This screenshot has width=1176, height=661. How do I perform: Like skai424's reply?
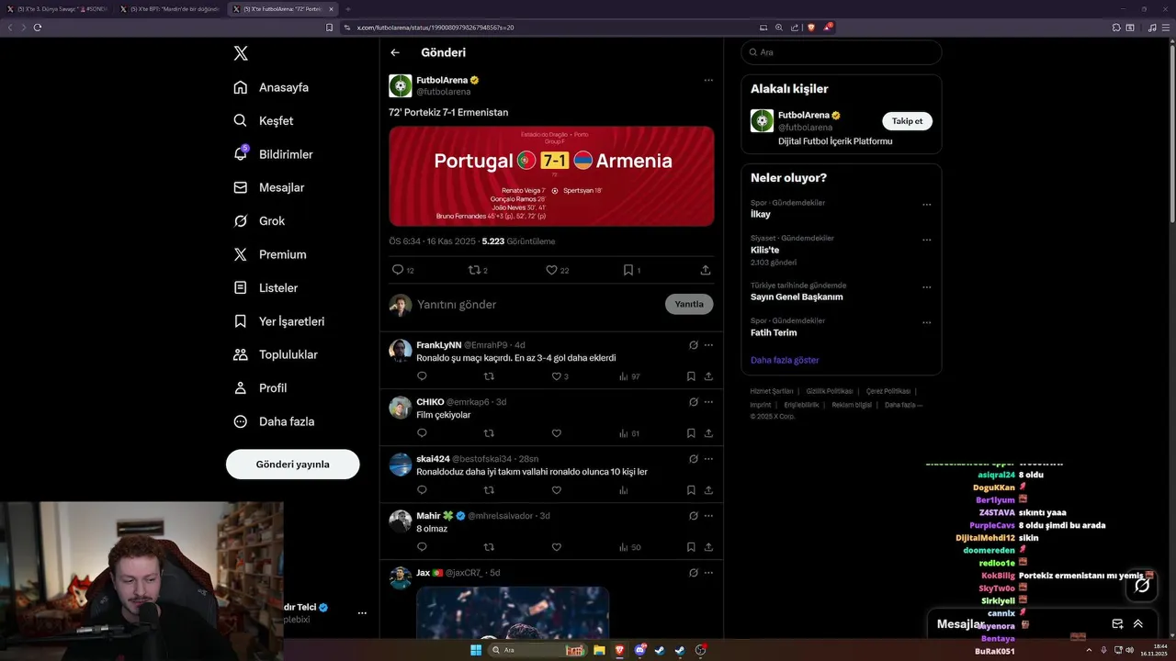coord(556,490)
